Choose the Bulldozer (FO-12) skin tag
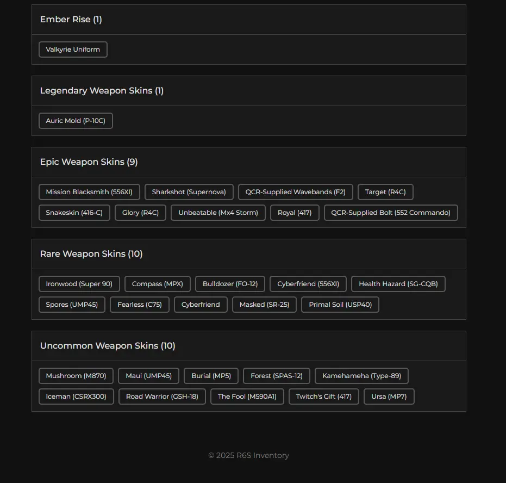506x483 pixels. coord(230,284)
